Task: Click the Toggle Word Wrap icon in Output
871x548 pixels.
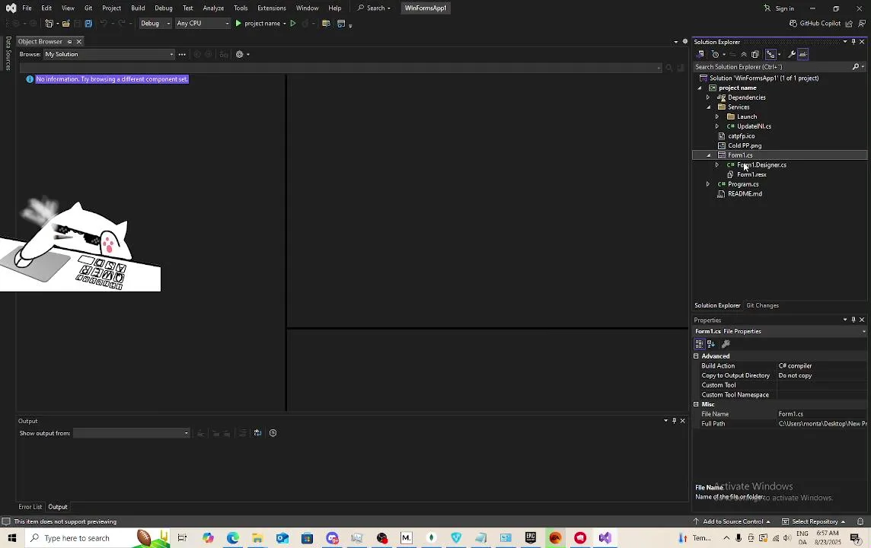Action: (258, 433)
